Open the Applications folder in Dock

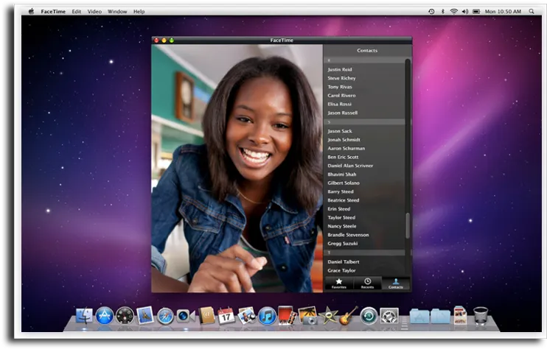point(419,316)
